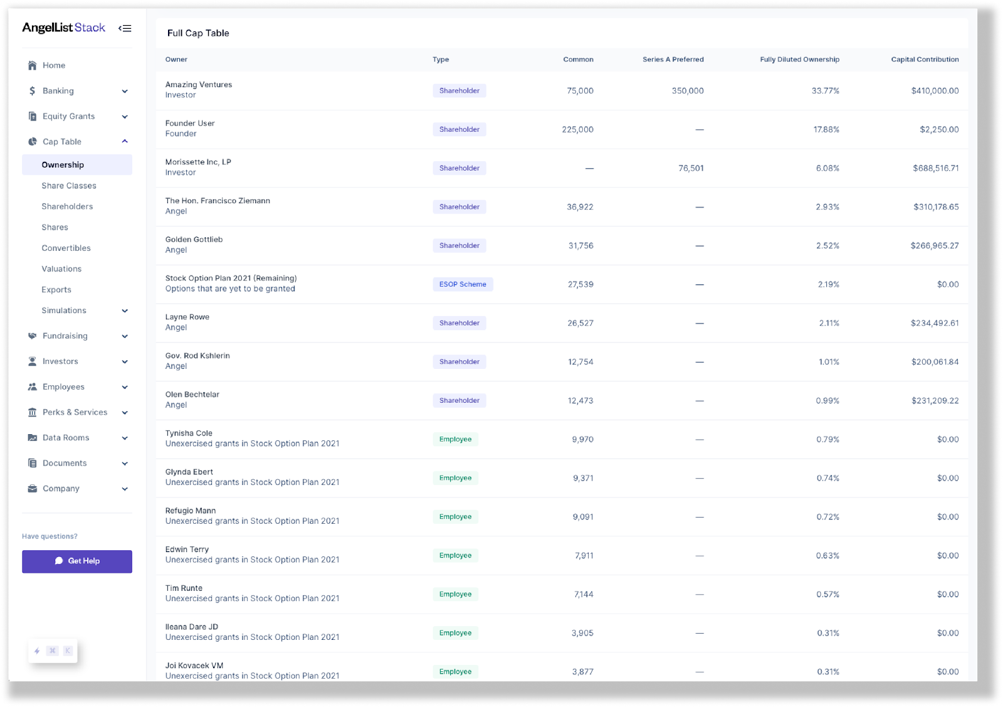Select the Investors person icon
Viewport: 1003px width, 707px height.
[x=31, y=361]
